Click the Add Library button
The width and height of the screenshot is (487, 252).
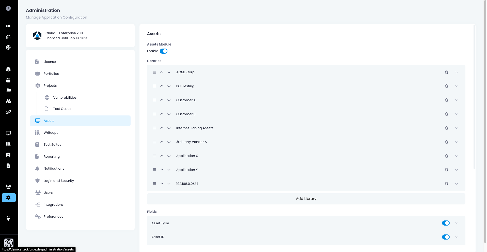[x=306, y=199]
